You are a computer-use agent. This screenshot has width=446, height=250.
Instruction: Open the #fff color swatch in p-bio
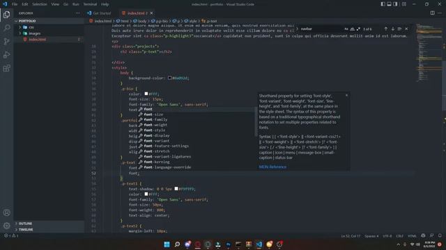[146, 94]
